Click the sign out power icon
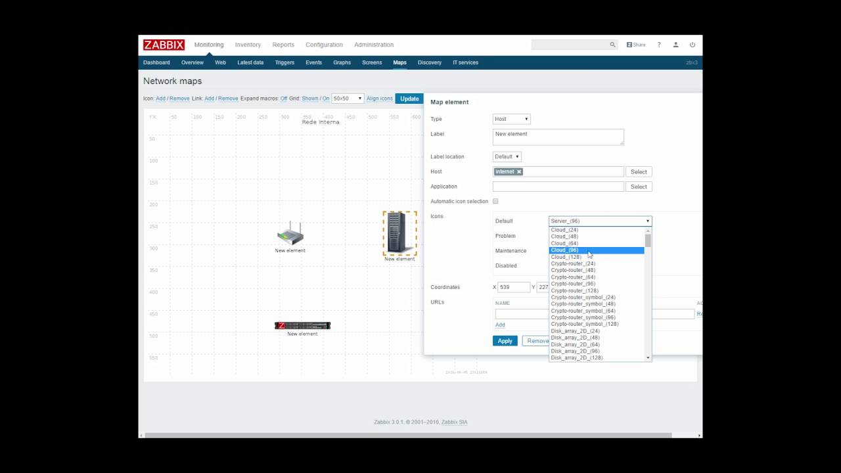This screenshot has height=473, width=841. click(x=692, y=45)
